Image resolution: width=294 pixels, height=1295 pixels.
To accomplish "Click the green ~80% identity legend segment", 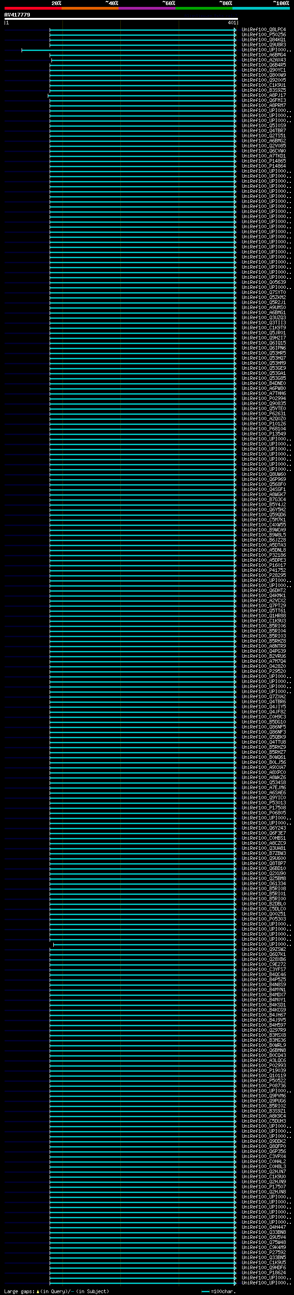I will pyautogui.click(x=204, y=8).
